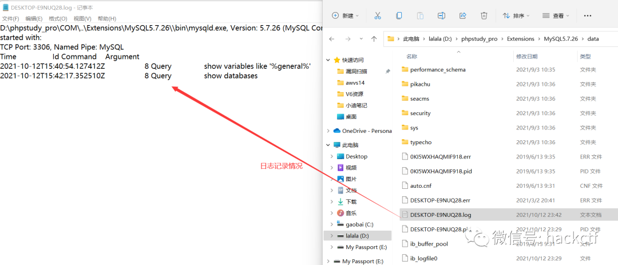Sort by the 修改日期 column header
The height and width of the screenshot is (265, 618).
pyautogui.click(x=526, y=57)
